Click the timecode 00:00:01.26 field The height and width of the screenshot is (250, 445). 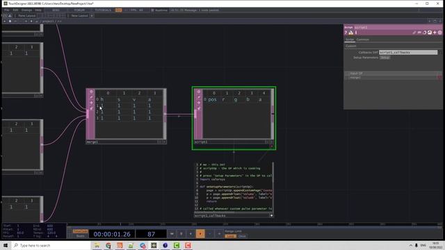[x=112, y=234]
